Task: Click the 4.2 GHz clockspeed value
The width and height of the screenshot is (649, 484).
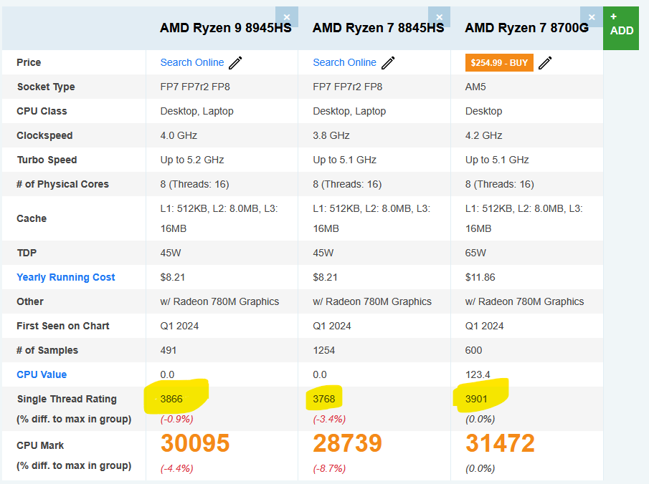Action: coord(484,135)
